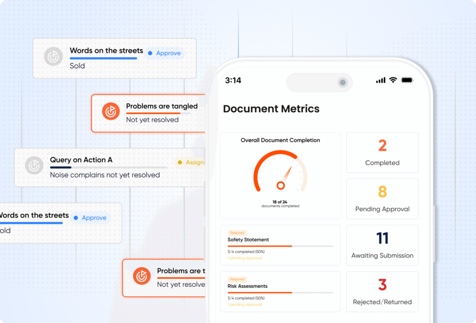
Task: Click the Document Metrics heading
Action: click(271, 109)
